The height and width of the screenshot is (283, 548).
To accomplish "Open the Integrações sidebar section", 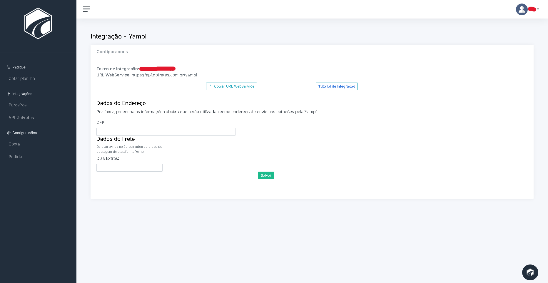I will (x=22, y=94).
